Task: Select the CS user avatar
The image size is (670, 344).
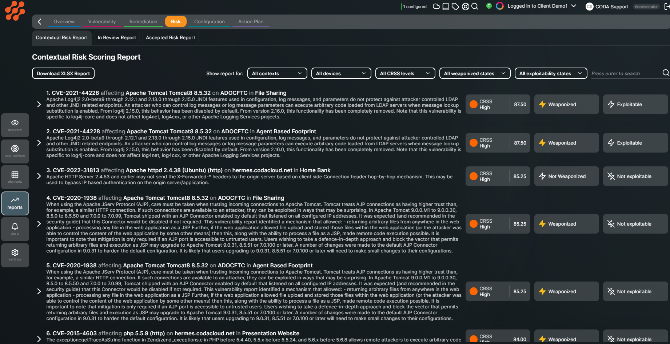Action: (x=589, y=7)
